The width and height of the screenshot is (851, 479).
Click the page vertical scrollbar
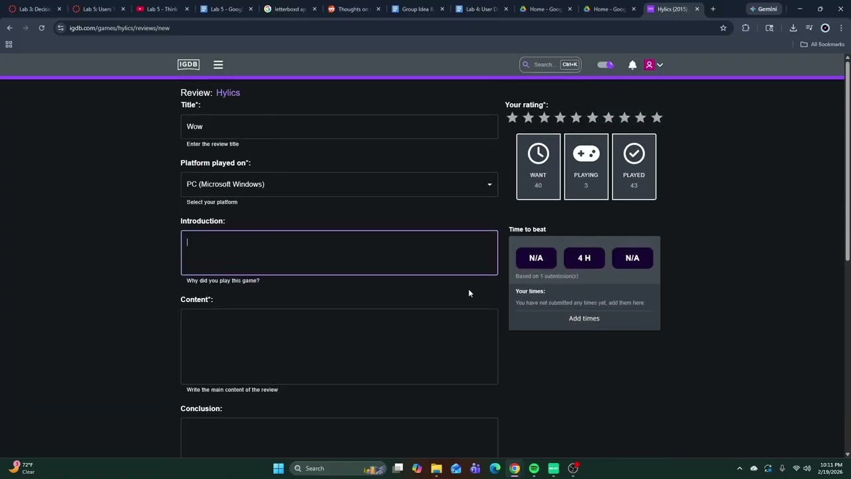coord(848,160)
